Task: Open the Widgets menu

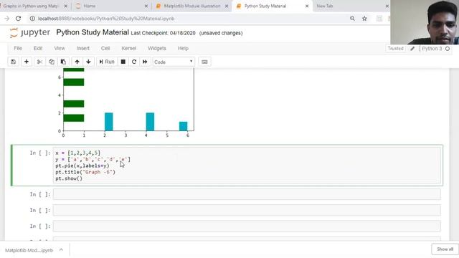Action: coord(157,48)
